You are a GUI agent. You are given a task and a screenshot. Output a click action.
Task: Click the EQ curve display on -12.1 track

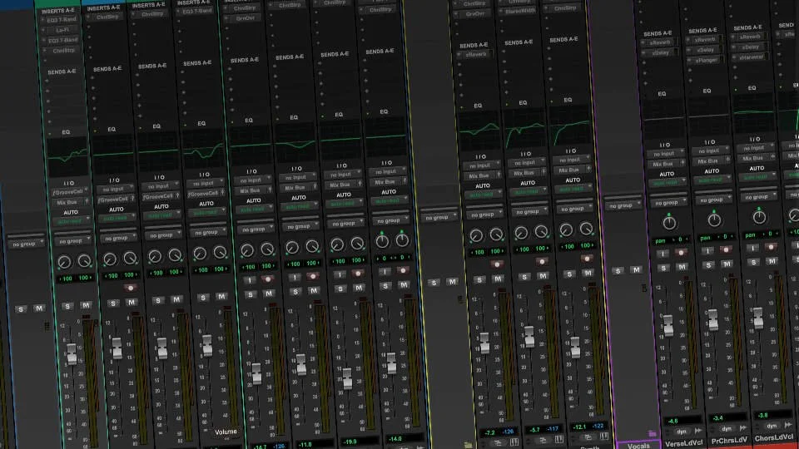(570, 130)
